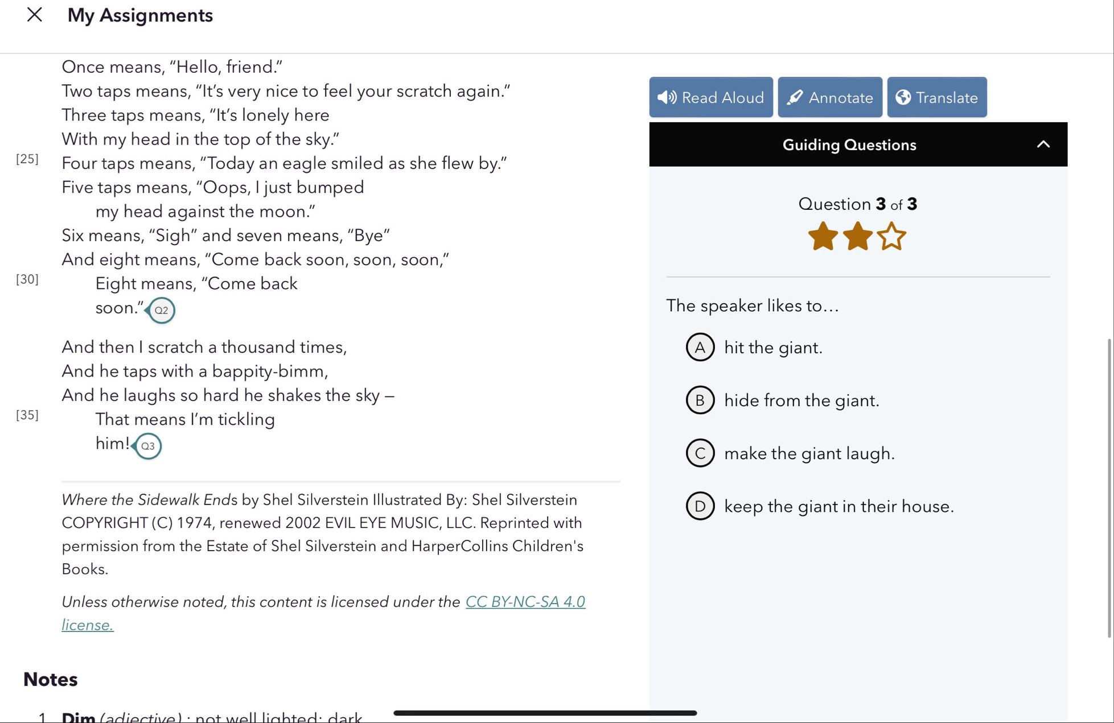
Task: Close My Assignments with the X icon
Action: pyautogui.click(x=35, y=15)
